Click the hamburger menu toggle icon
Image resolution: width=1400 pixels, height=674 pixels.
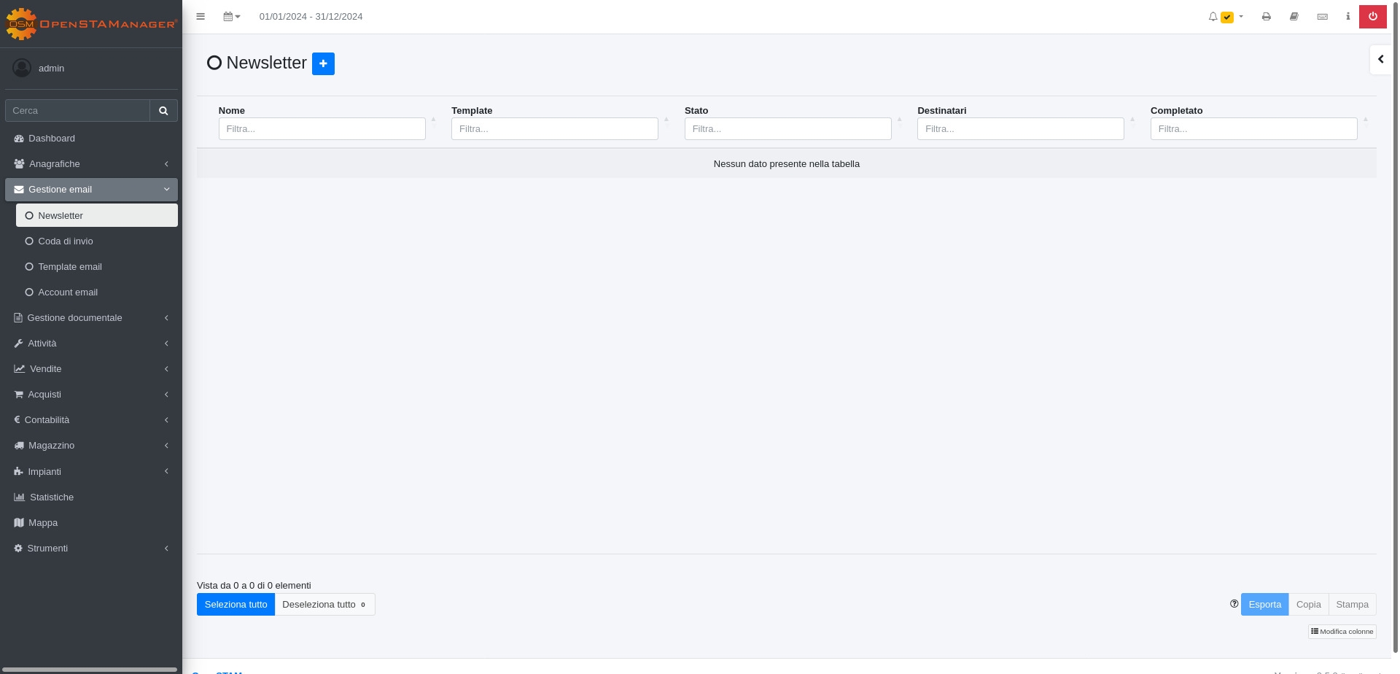tap(201, 17)
